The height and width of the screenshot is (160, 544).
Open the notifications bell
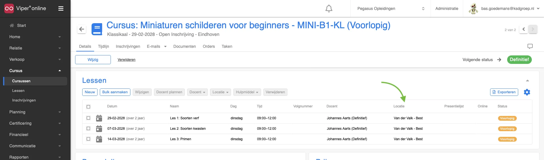[329, 8]
